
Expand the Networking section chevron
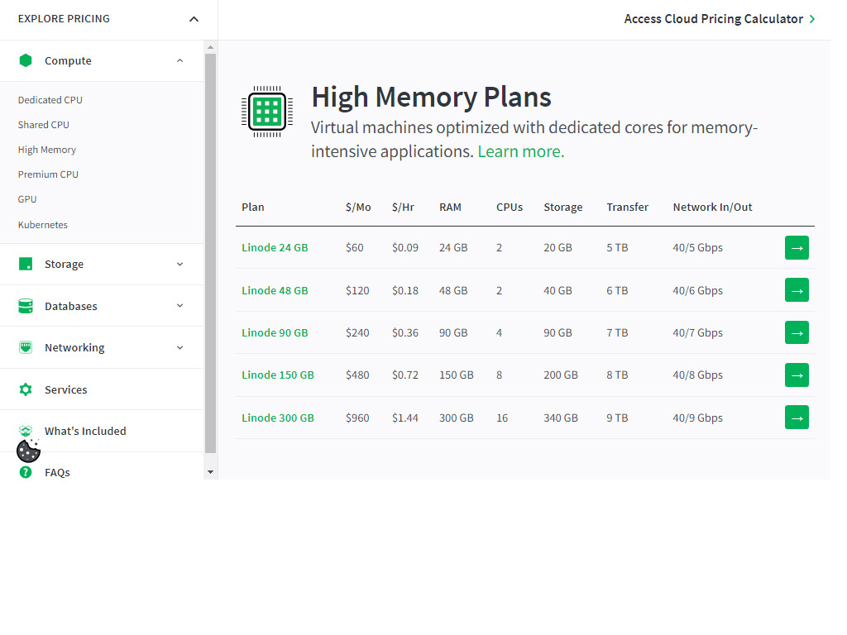179,348
